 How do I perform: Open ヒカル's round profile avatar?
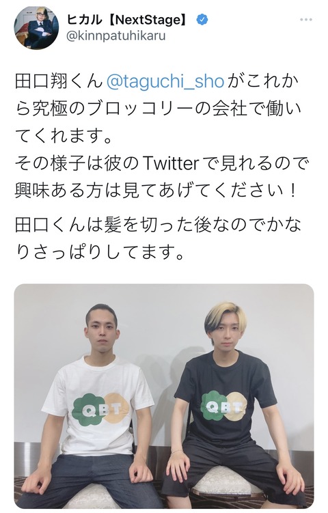click(36, 27)
